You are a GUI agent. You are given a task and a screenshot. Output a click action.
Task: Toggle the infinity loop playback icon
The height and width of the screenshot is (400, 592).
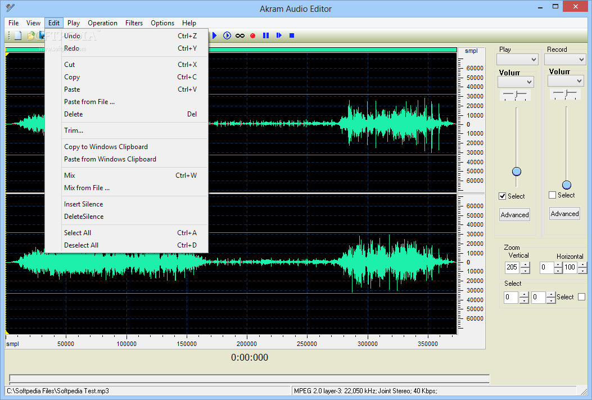coord(239,36)
